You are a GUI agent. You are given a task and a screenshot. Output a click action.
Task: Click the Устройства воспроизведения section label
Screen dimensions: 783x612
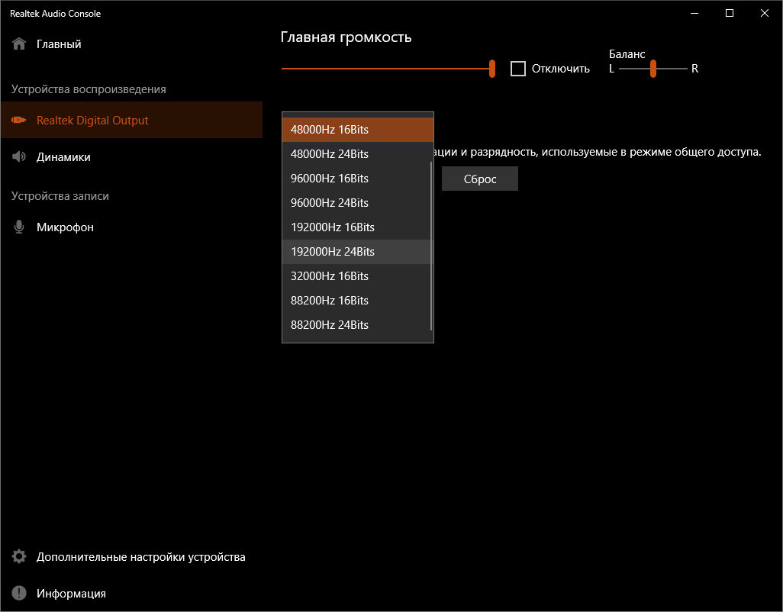click(x=89, y=89)
